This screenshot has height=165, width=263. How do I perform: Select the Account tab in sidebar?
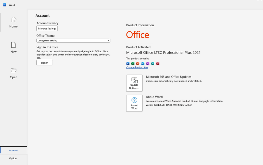pos(14,150)
